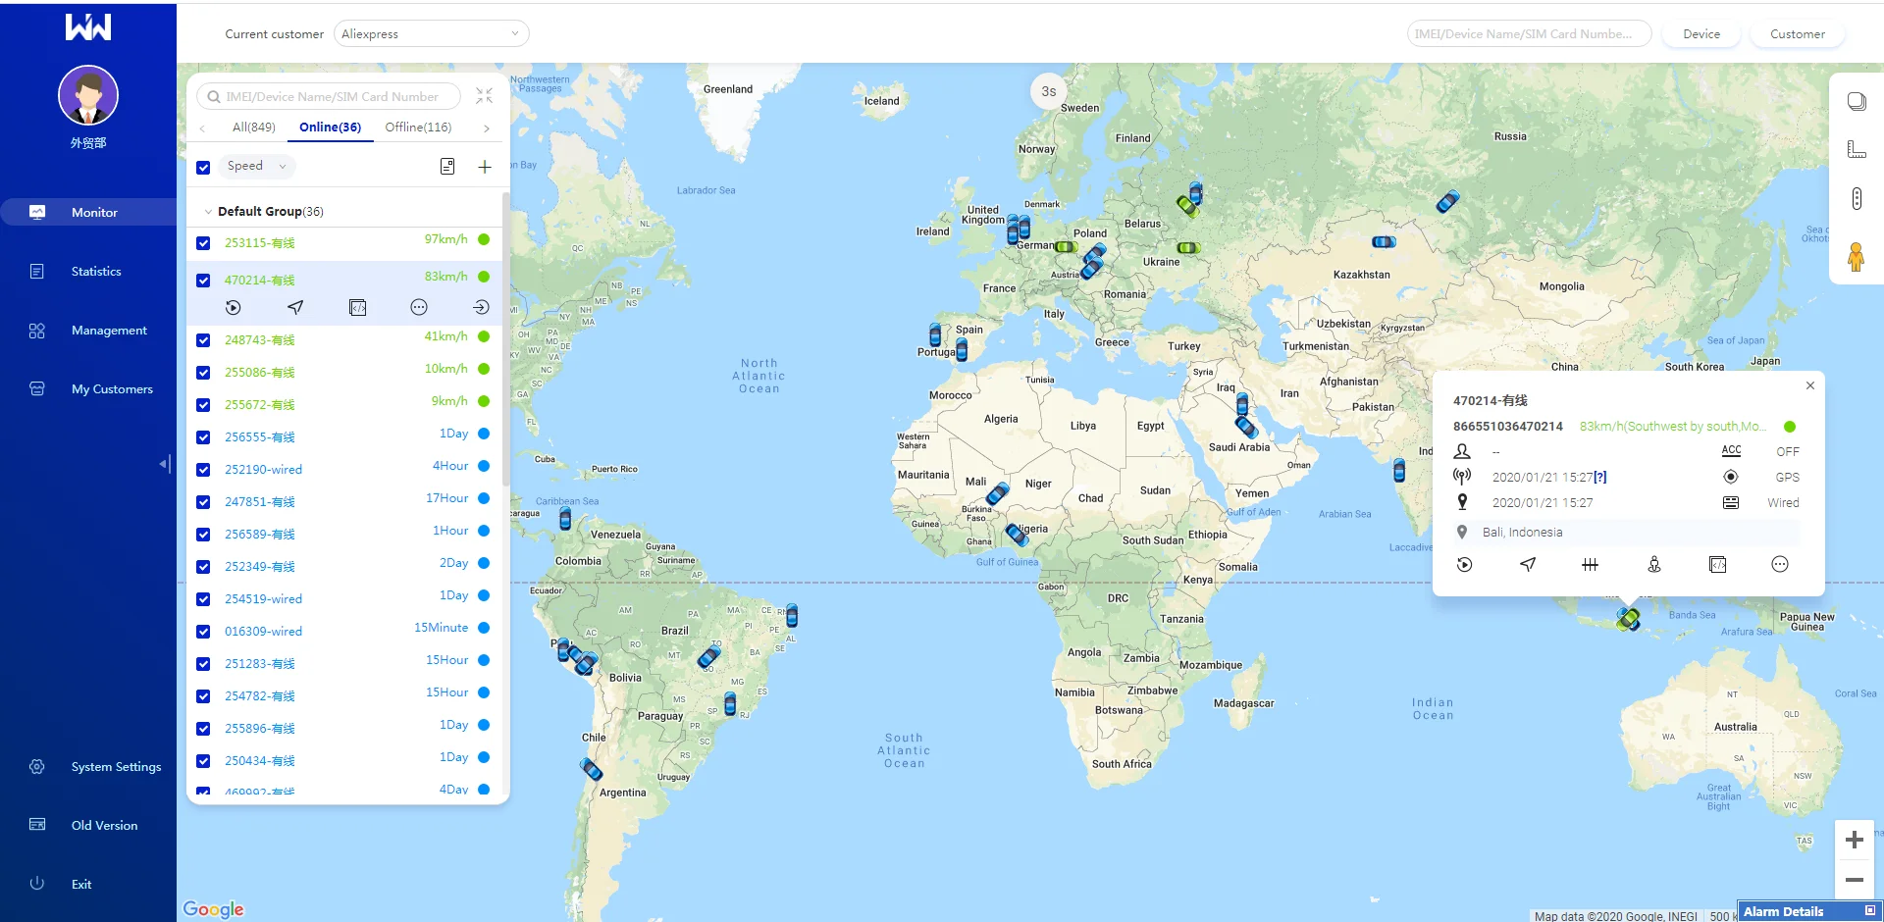Open the Speed sort dropdown
Viewport: 1884px width, 922px height.
257,167
